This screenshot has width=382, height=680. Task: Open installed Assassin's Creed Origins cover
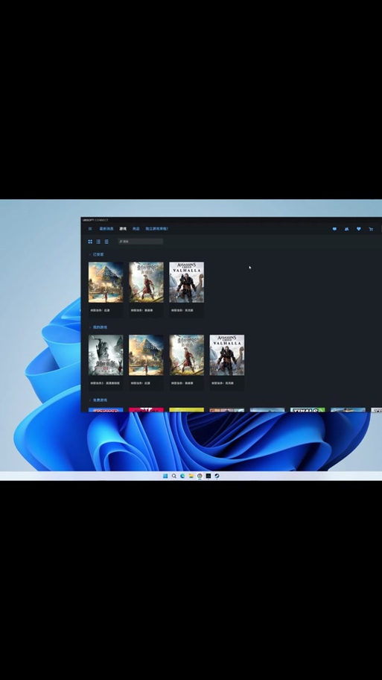(x=106, y=283)
